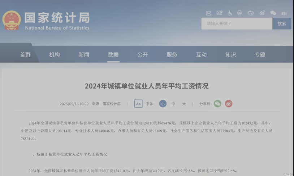Click the footnote [1] after 名义增长

pyautogui.click(x=184, y=170)
